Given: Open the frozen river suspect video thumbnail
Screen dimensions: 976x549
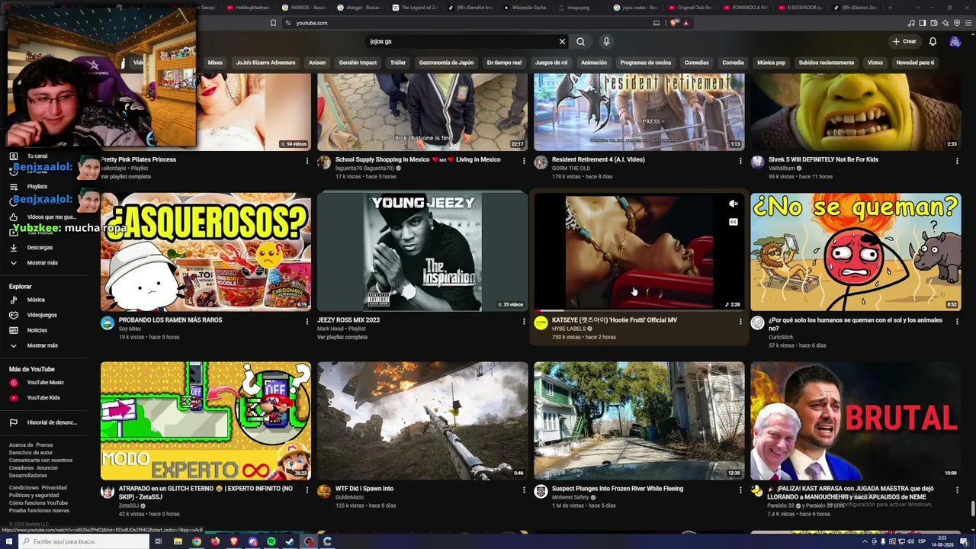Looking at the screenshot, I should tap(639, 421).
